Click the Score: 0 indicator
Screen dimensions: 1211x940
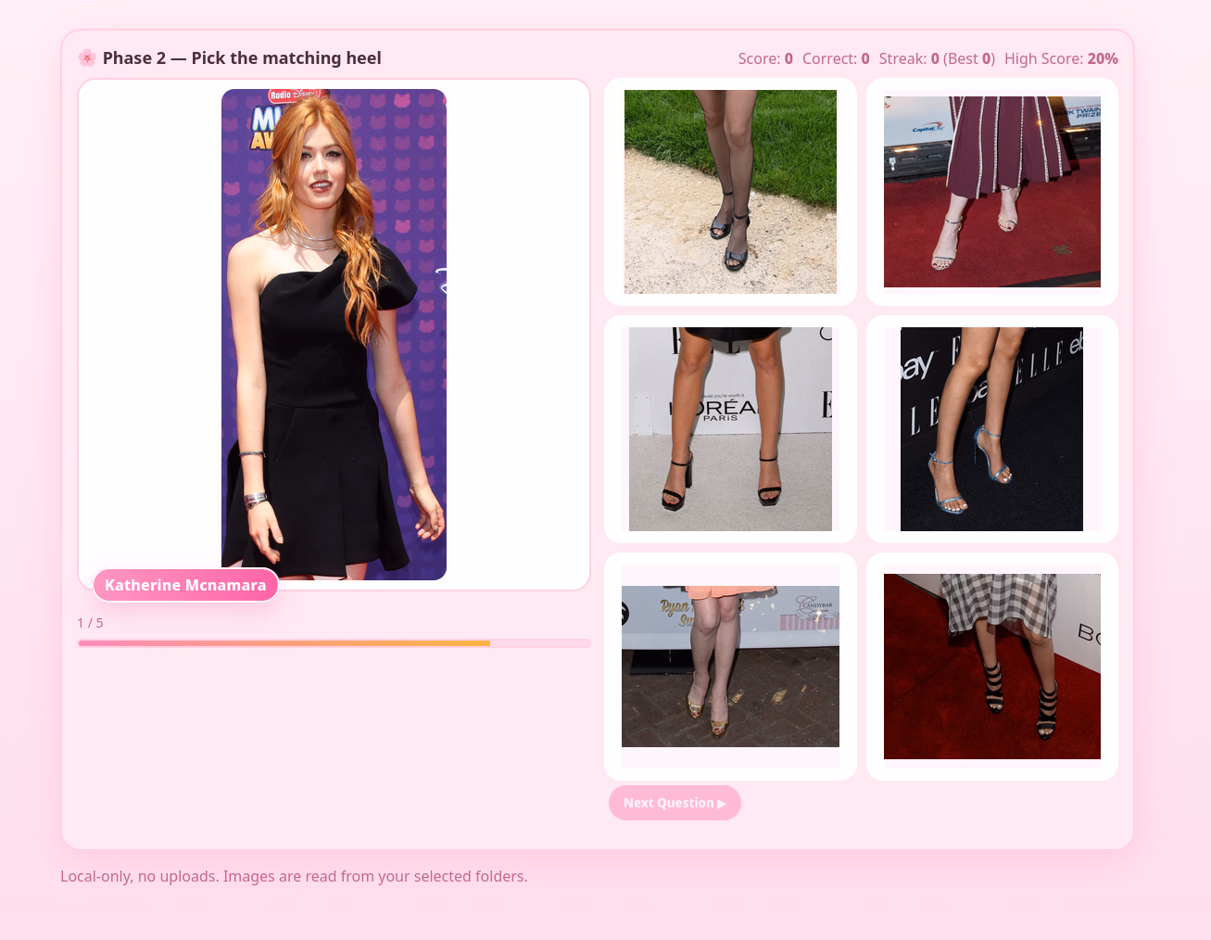point(764,58)
